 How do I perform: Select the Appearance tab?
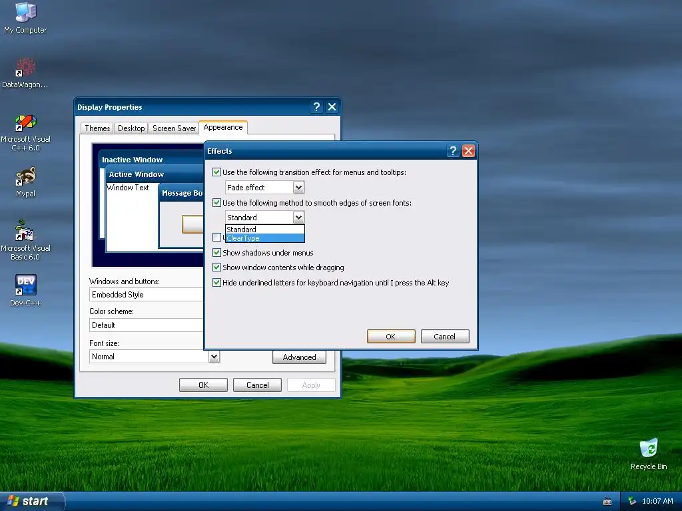pyautogui.click(x=223, y=127)
